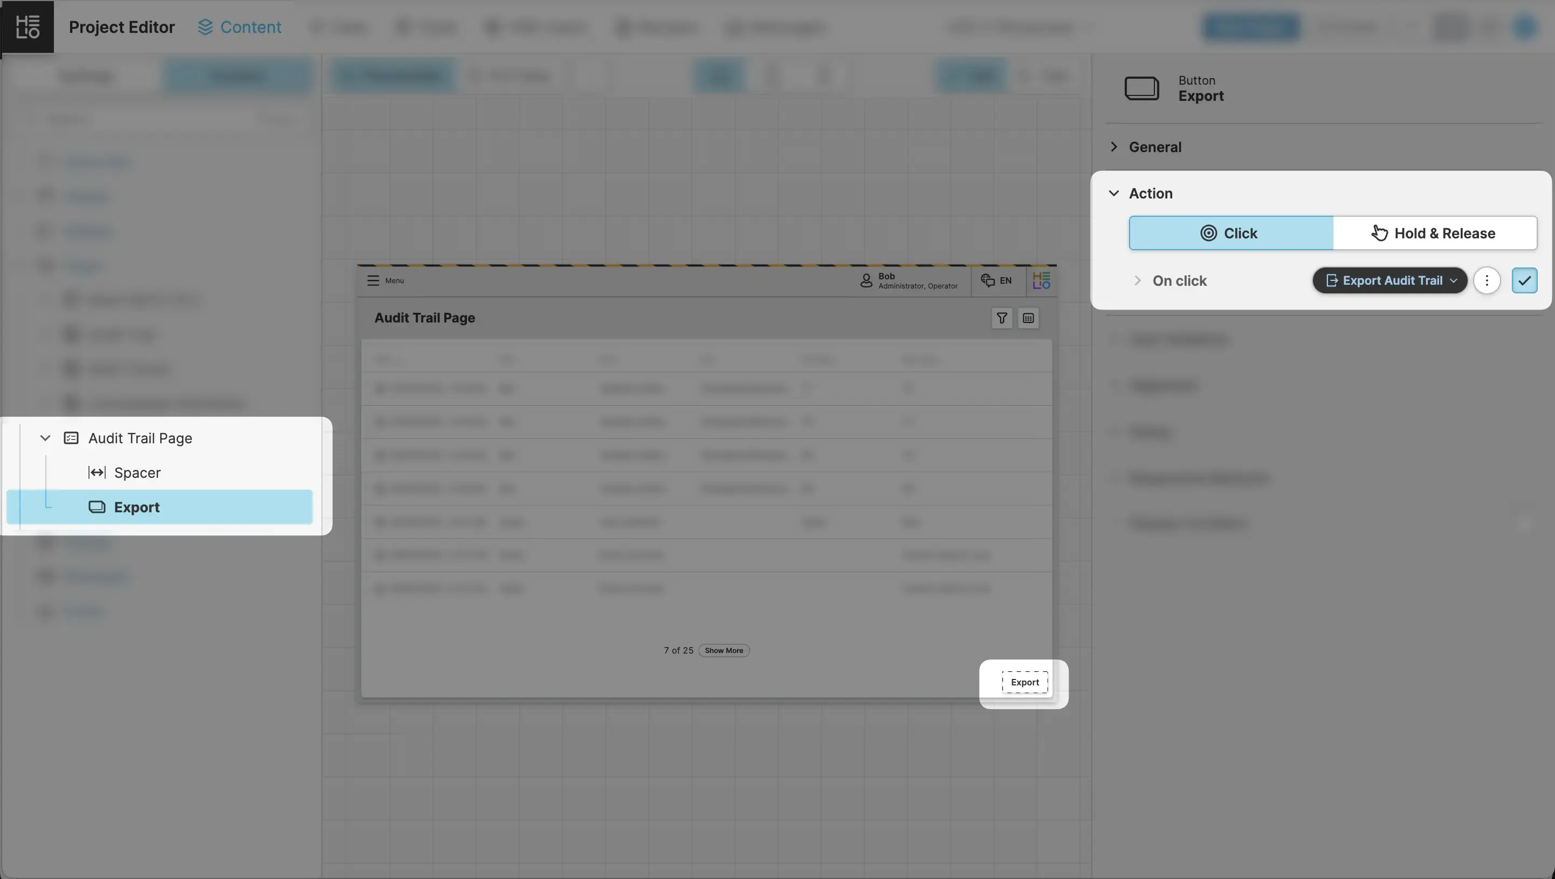Viewport: 1555px width, 879px height.
Task: Expand the On click row chevron
Action: pyautogui.click(x=1138, y=281)
